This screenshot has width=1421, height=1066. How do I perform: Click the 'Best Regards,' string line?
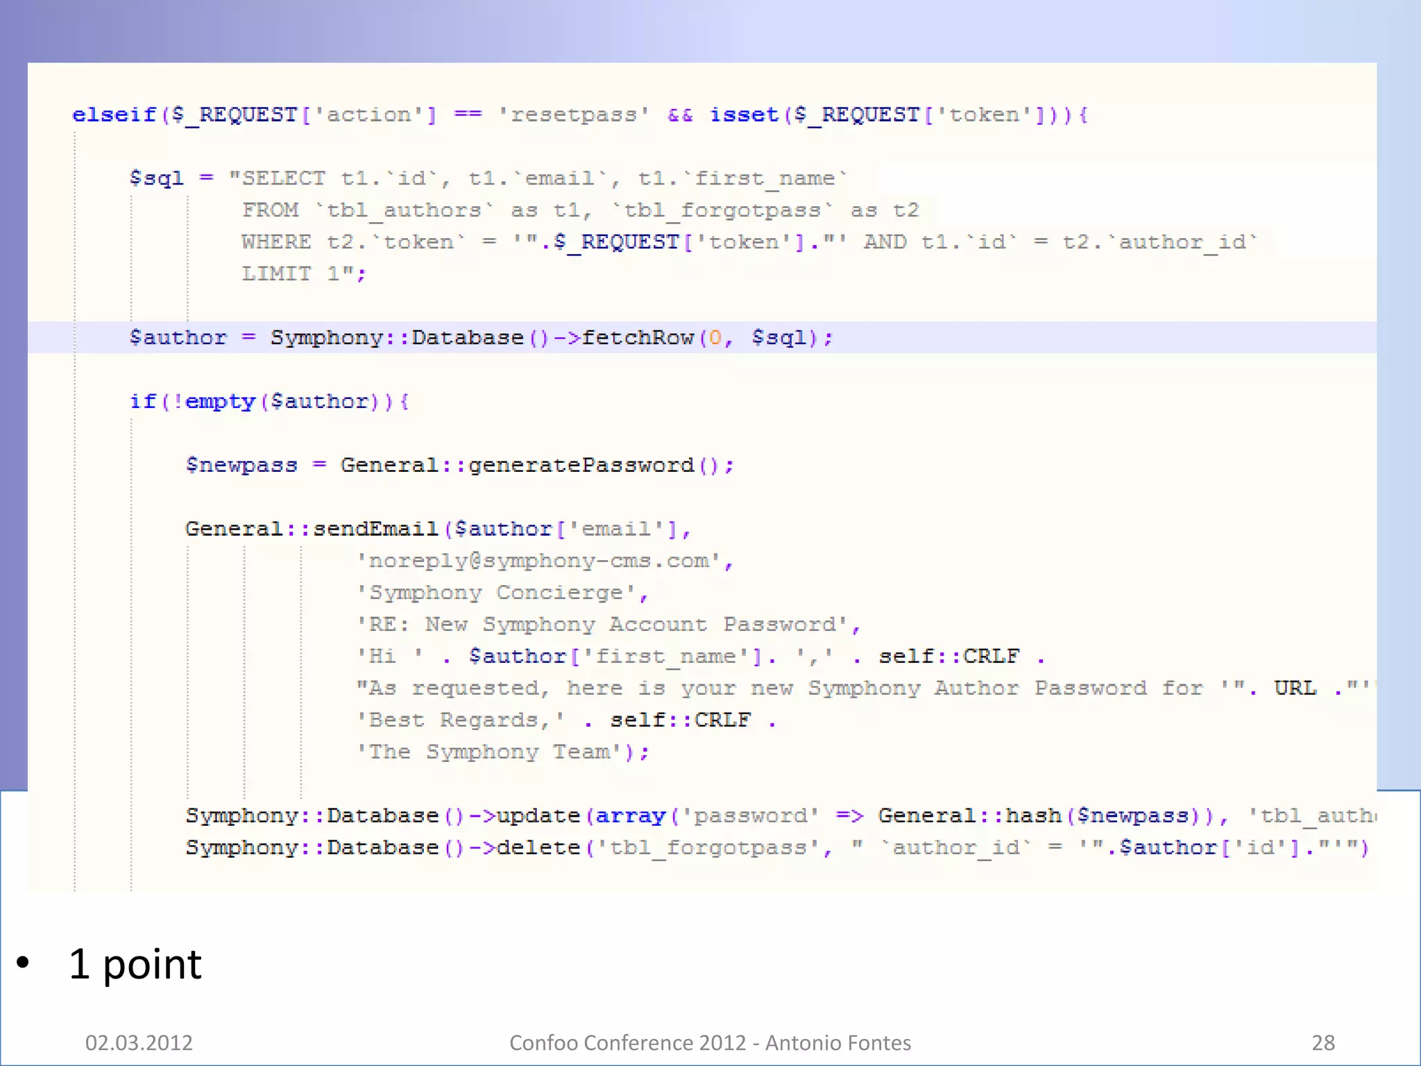459,720
